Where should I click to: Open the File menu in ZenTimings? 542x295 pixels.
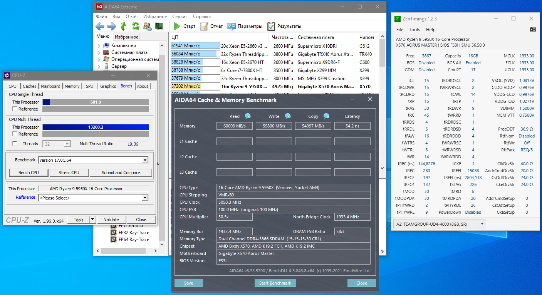point(400,30)
